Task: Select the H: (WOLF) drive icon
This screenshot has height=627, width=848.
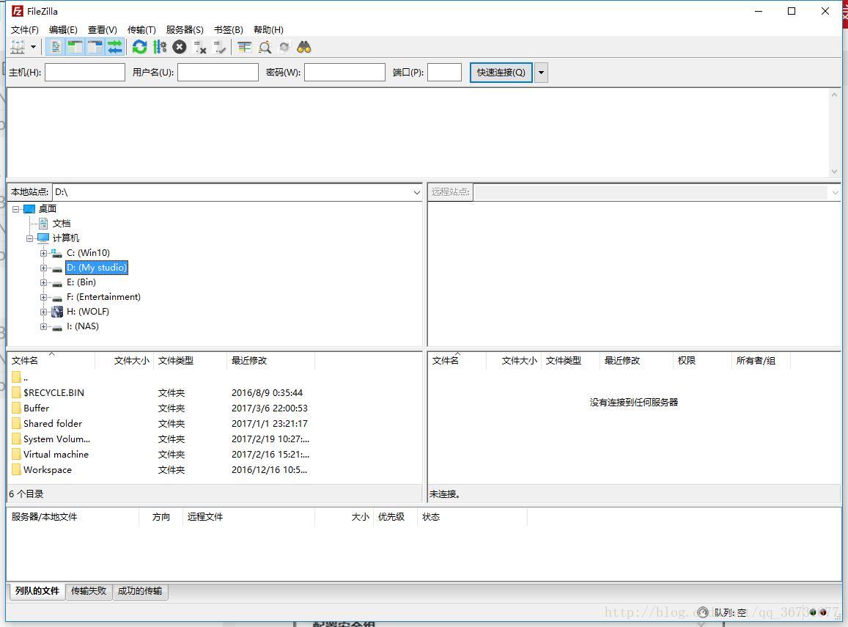Action: (56, 312)
